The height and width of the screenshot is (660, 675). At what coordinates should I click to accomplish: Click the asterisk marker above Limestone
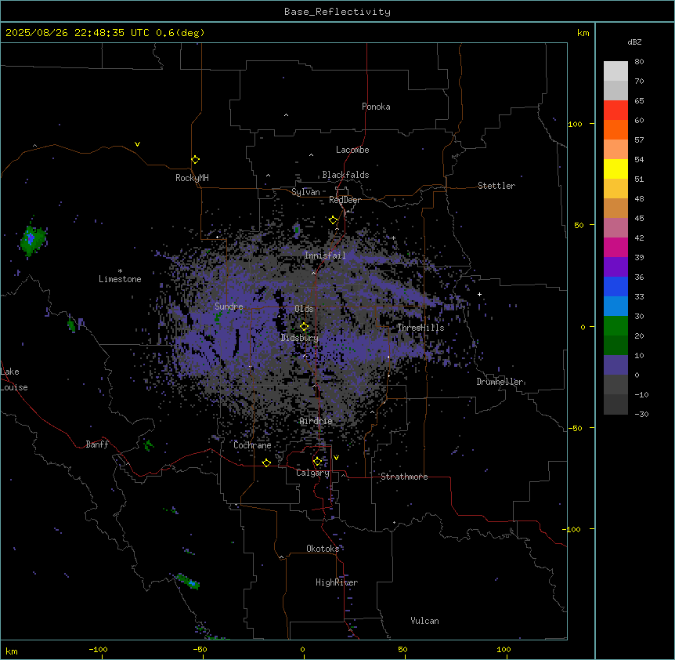click(120, 271)
